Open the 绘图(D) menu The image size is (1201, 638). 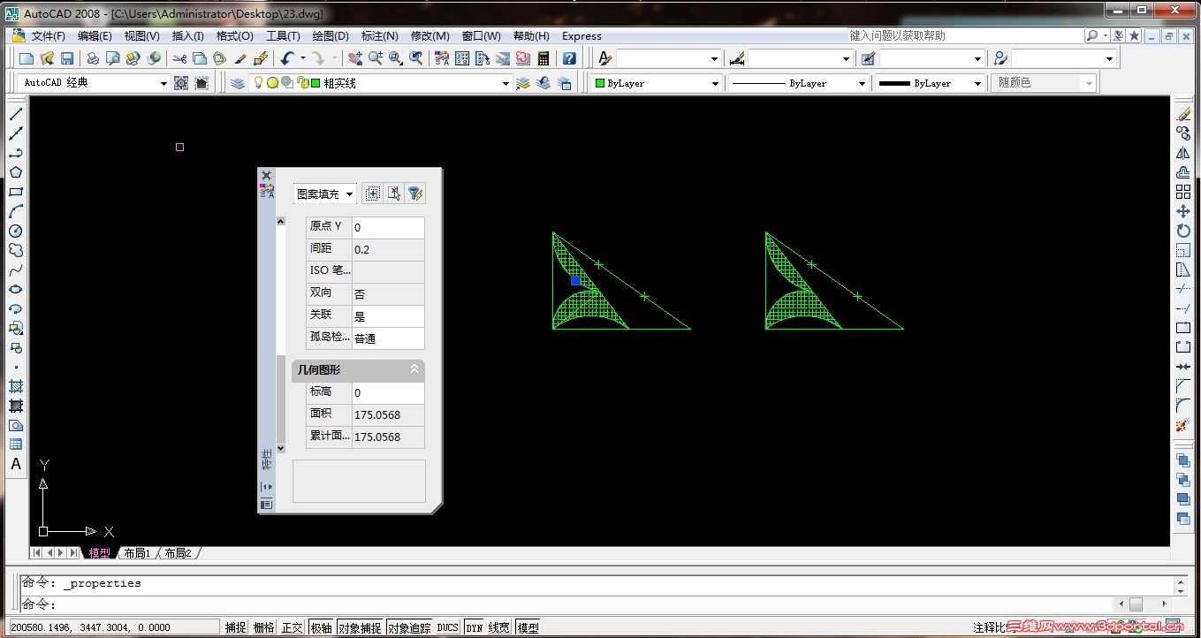click(x=330, y=36)
